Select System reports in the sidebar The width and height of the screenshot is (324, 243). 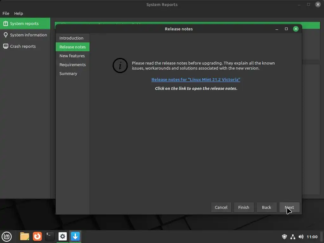25,23
